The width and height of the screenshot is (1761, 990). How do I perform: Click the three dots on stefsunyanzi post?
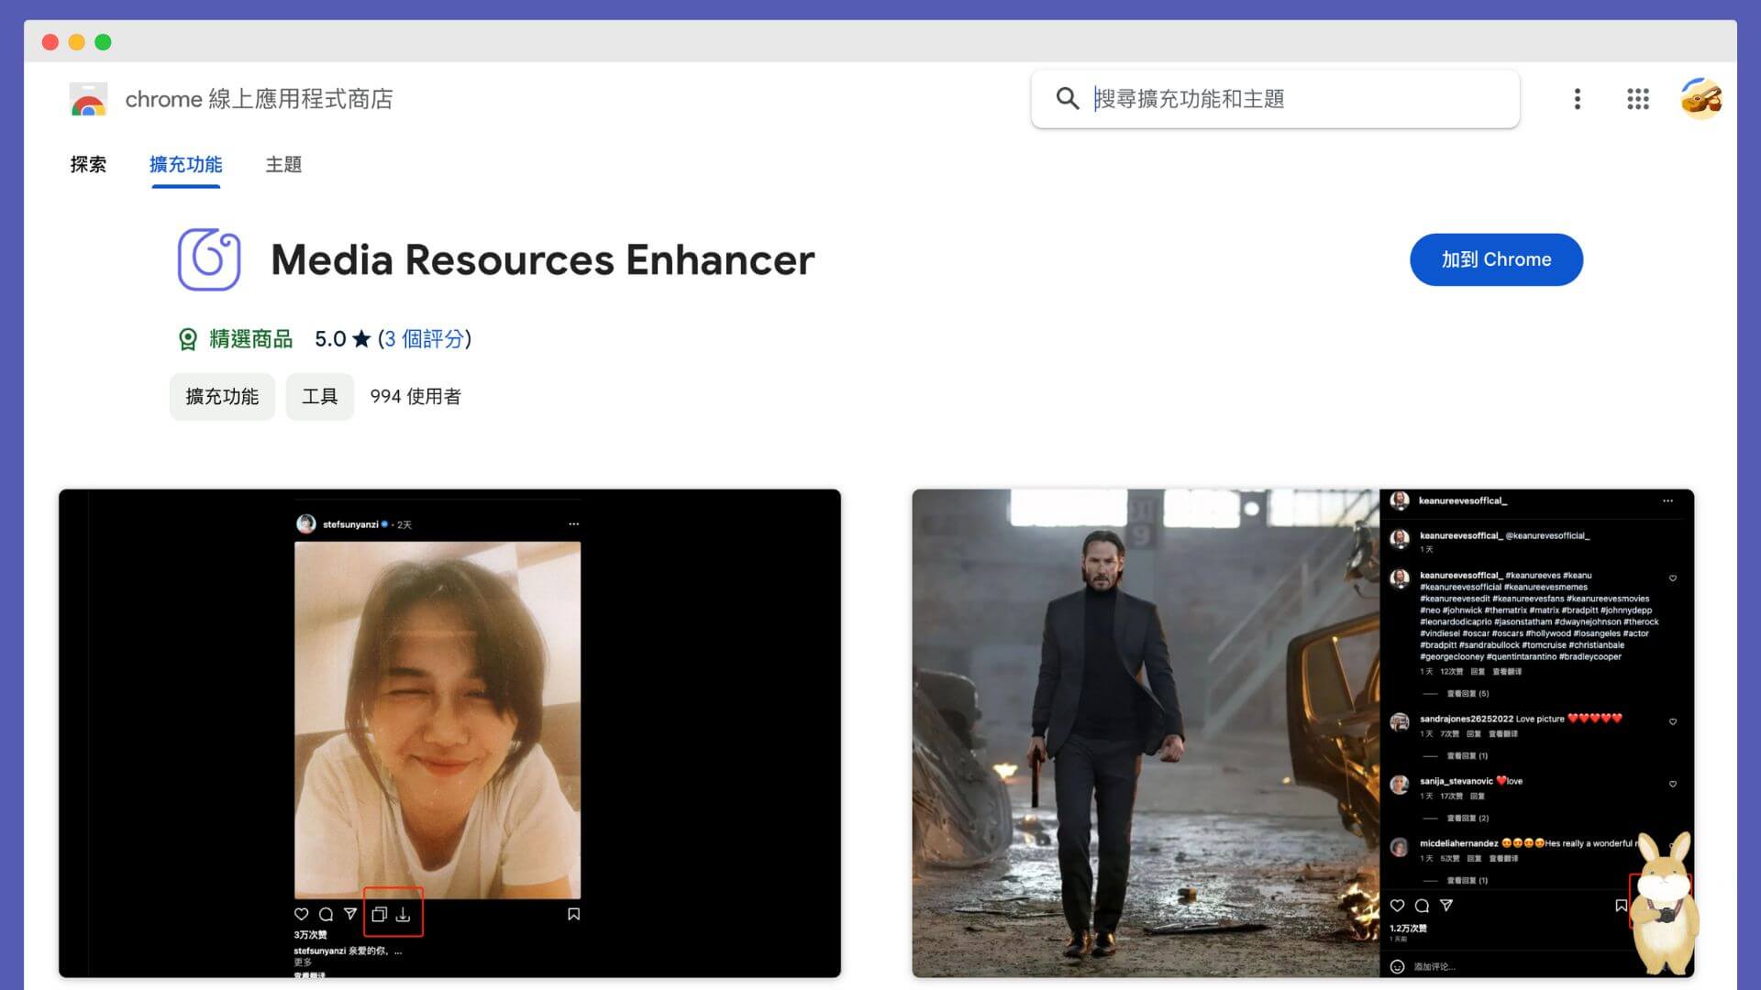point(573,524)
